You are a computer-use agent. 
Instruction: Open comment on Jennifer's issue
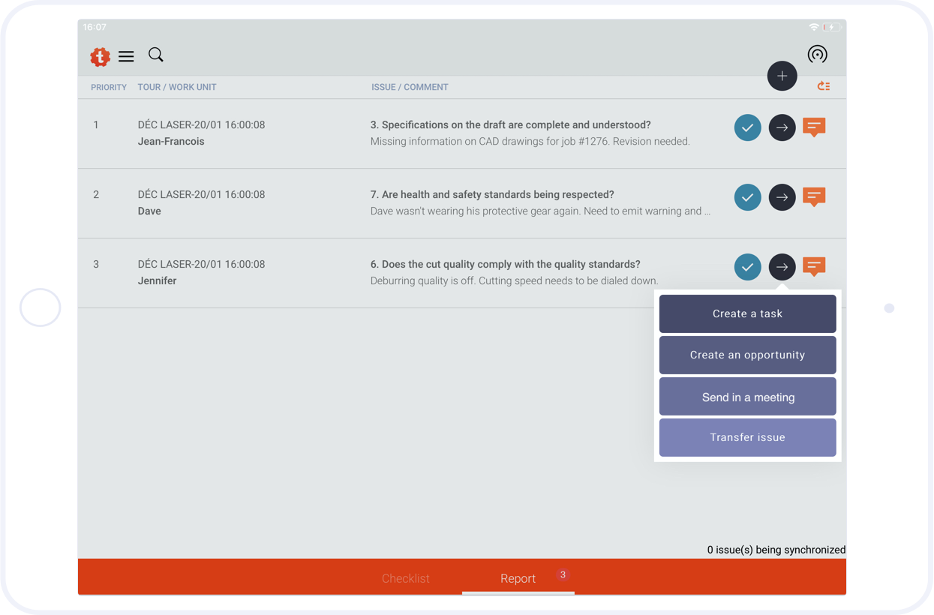pos(814,267)
